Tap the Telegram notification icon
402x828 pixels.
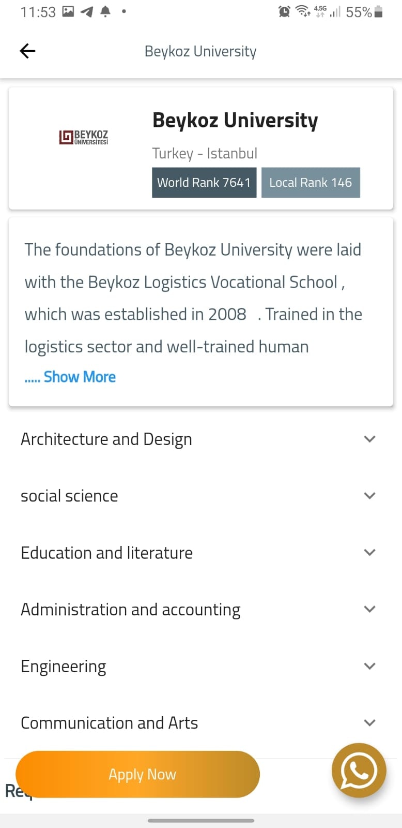point(87,11)
